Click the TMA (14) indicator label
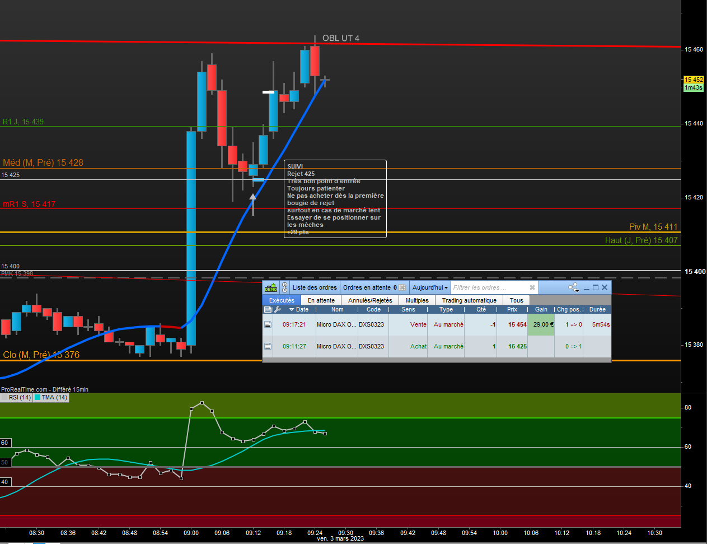Viewport: 707px width, 544px height. 54,397
